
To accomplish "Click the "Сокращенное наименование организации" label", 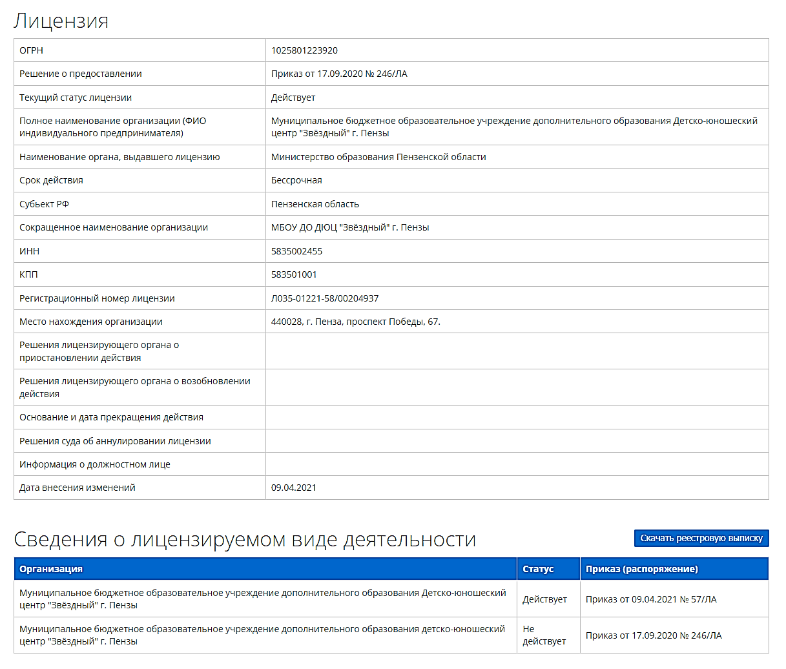I will [x=114, y=227].
